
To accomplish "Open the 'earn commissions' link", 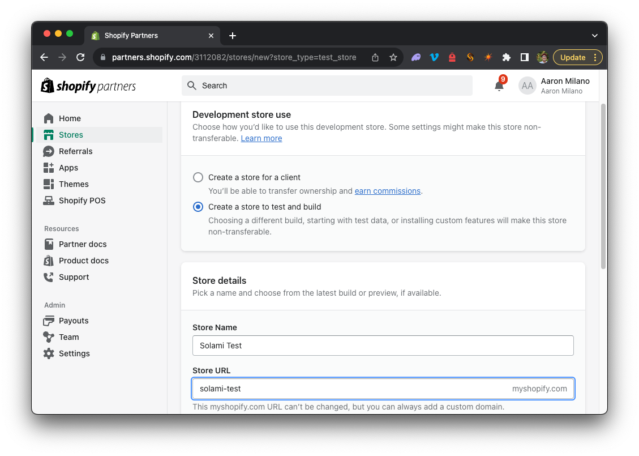I will [387, 191].
